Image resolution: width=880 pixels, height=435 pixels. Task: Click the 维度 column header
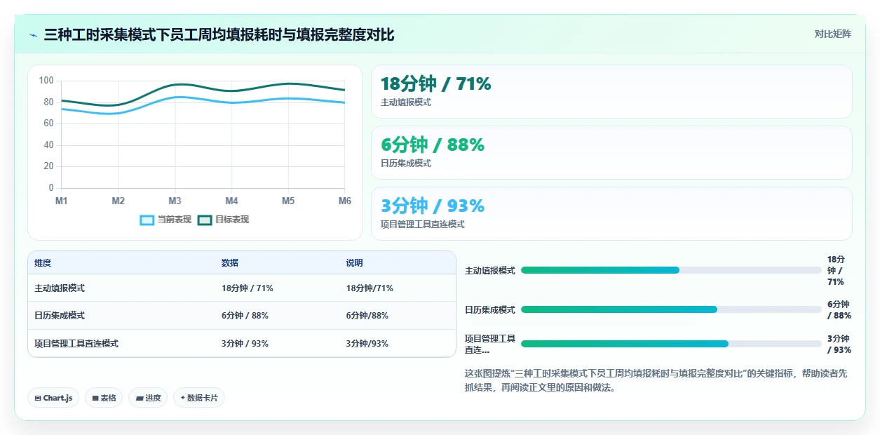tap(43, 262)
